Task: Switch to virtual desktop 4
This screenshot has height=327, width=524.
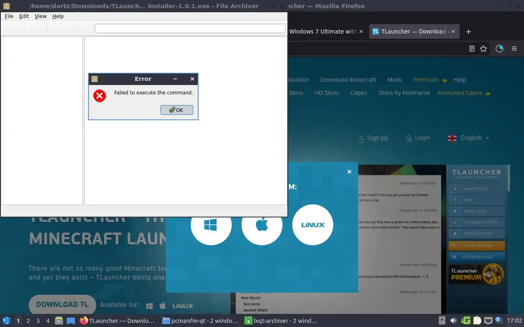Action: click(47, 321)
